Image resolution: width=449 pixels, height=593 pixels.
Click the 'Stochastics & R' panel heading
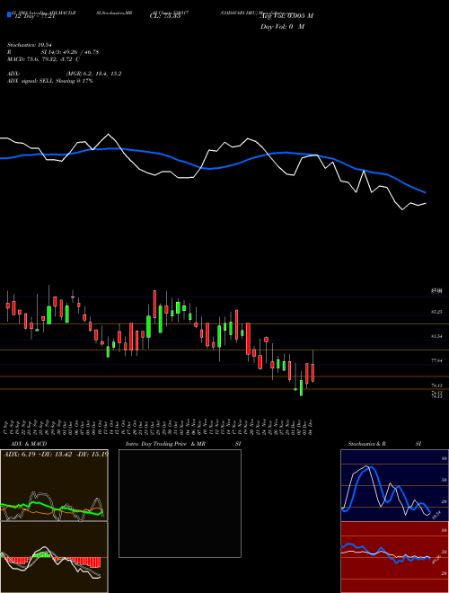[x=367, y=444]
